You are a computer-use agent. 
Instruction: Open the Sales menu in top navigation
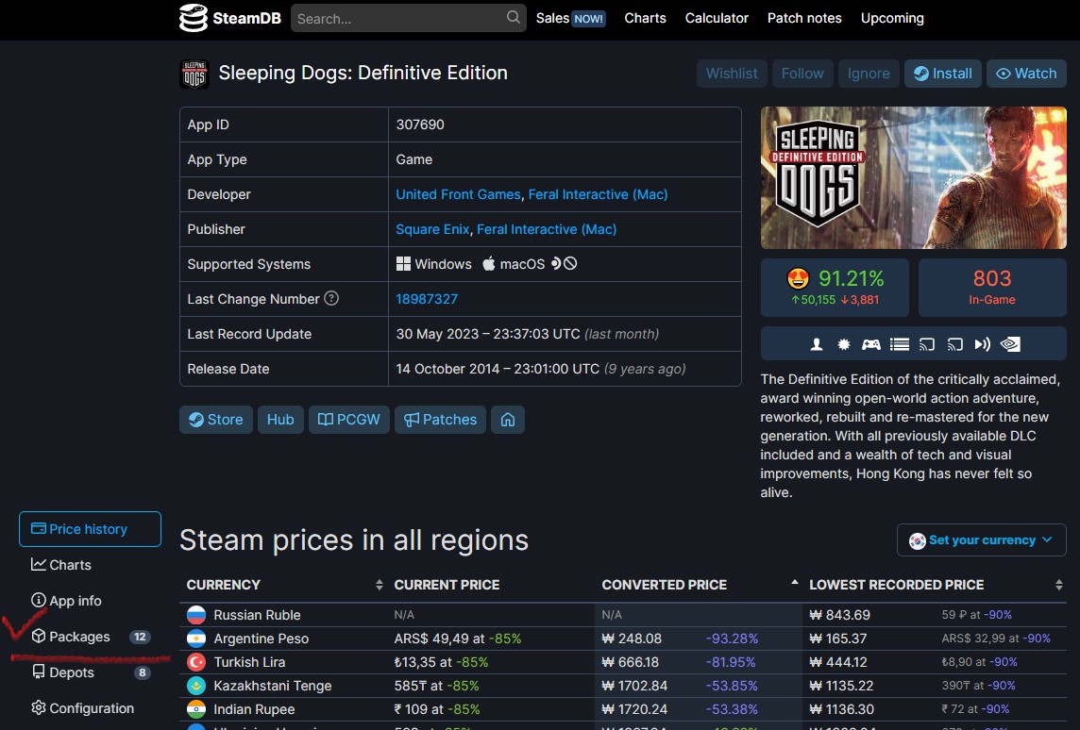point(570,18)
